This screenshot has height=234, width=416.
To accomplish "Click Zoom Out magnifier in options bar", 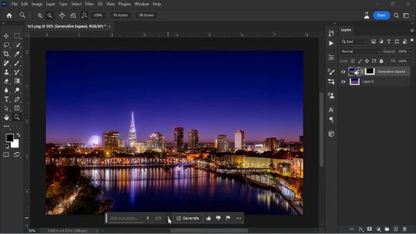I will point(49,16).
